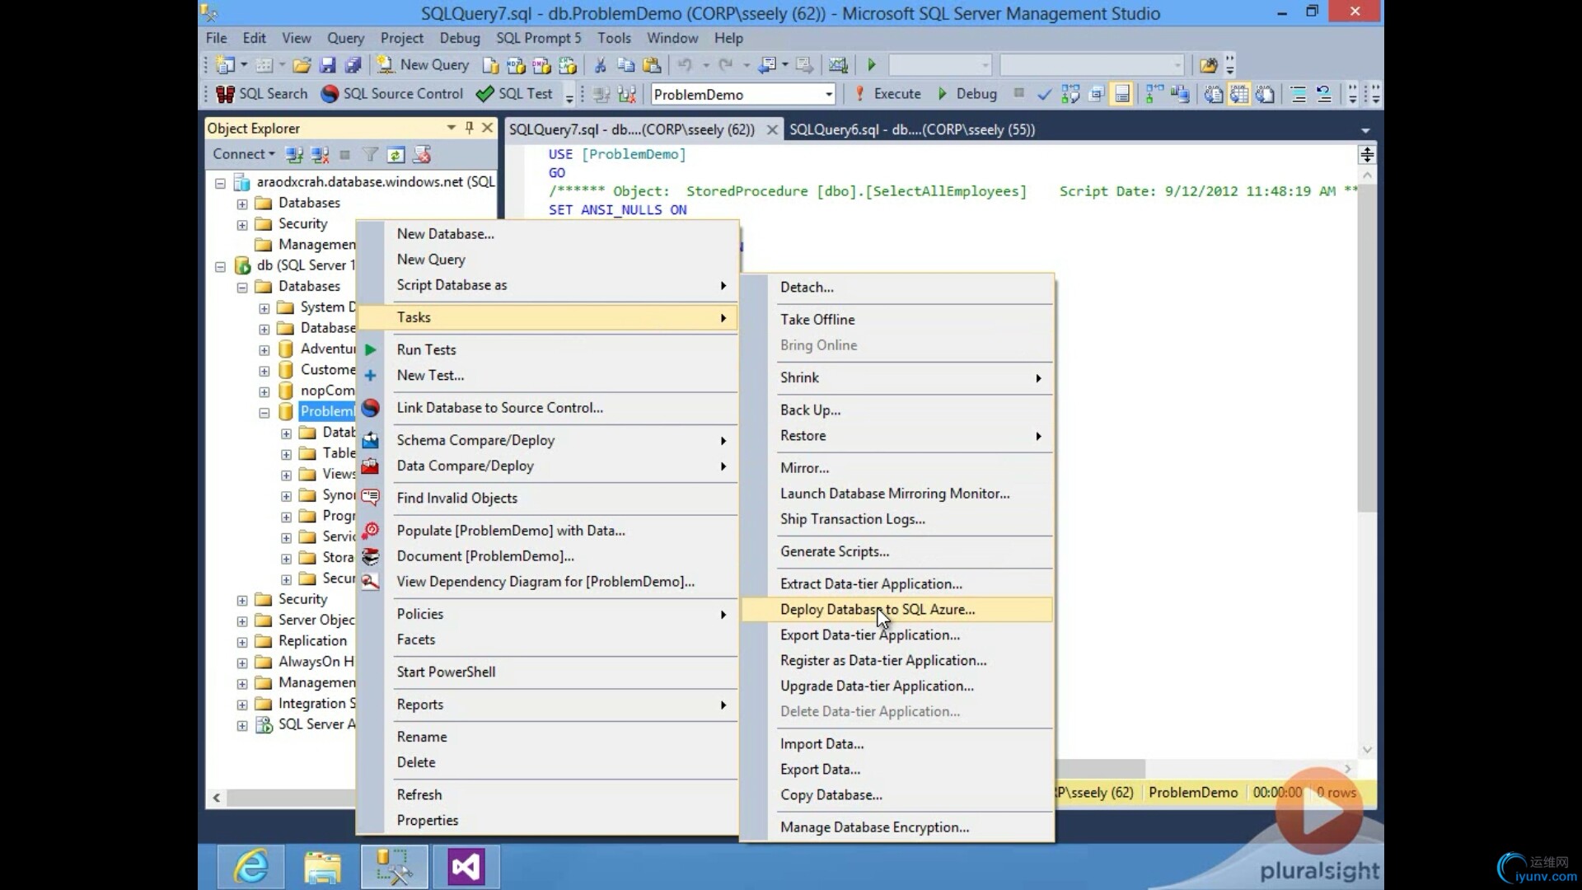Viewport: 1582px width, 890px height.
Task: Choose Script Database as menu entry
Action: [548, 285]
